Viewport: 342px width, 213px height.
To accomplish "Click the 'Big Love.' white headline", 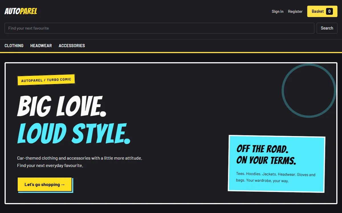I will click(62, 106).
